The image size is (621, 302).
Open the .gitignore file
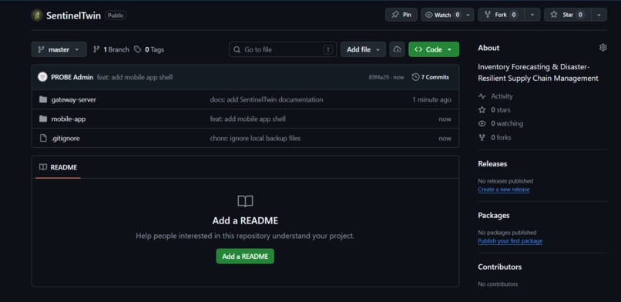[x=65, y=139]
